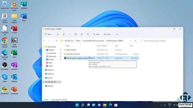The width and height of the screenshot is (193, 108).
Task: Select the Publisher desktop shortcut
Action: 24,5
